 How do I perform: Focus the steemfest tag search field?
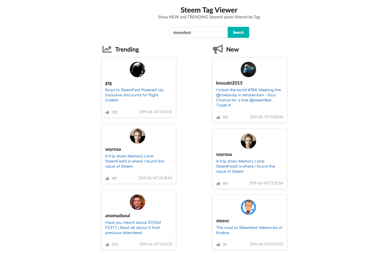click(198, 32)
